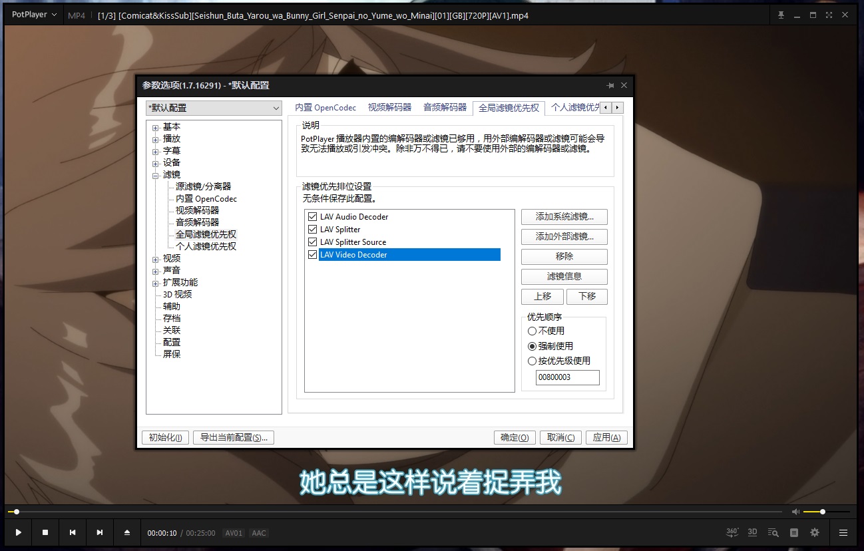Viewport: 864px width, 551px height.
Task: Click the merit value field 00800003
Action: point(568,377)
